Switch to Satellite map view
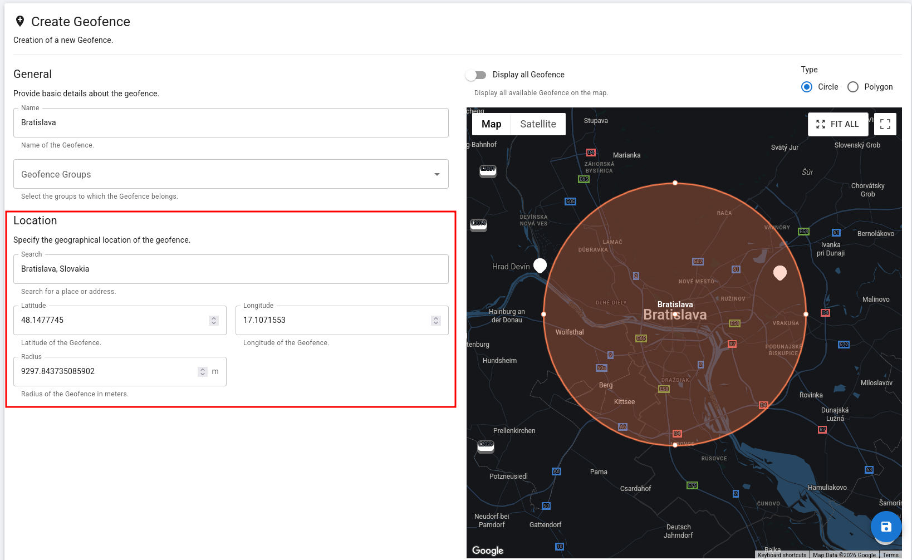The image size is (912, 560). [538, 124]
